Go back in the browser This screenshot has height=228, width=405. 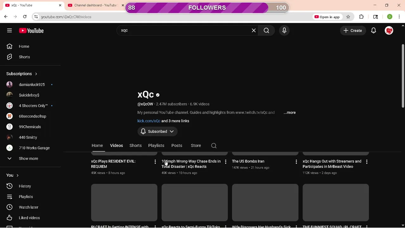6,17
